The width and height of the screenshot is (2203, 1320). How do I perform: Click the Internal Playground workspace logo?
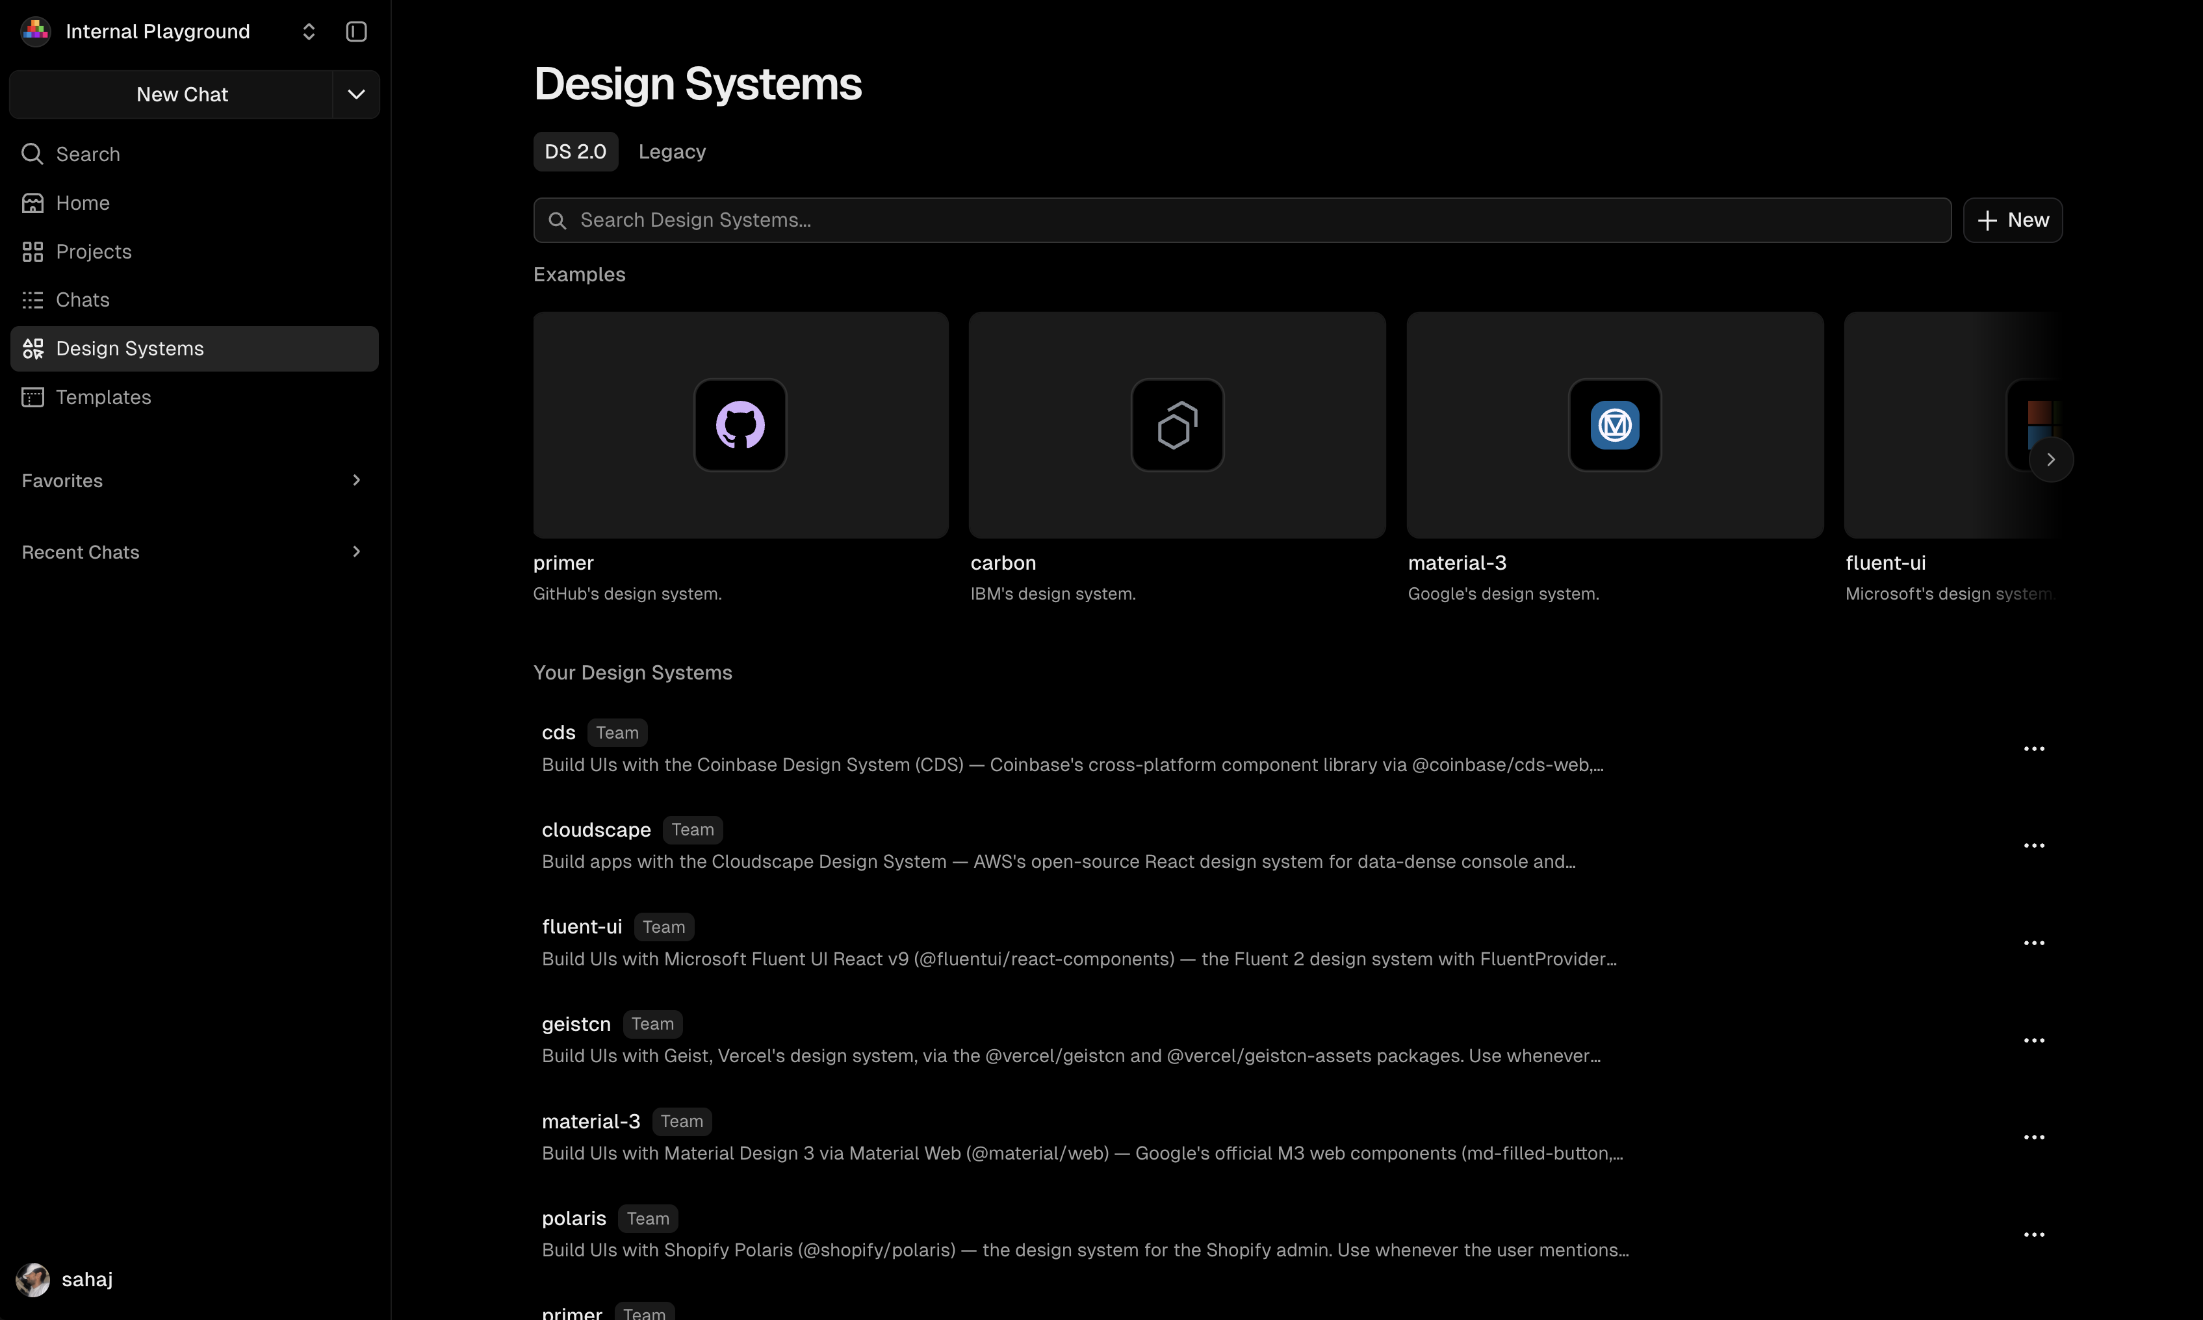tap(36, 32)
